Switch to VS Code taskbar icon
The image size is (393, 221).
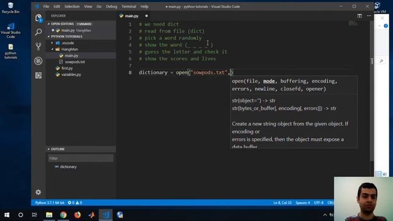click(106, 215)
